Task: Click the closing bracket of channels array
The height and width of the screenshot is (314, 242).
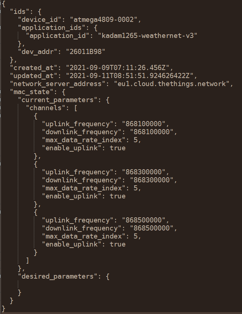Action: click(28, 260)
